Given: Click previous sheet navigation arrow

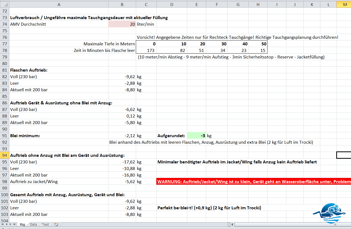Looking at the screenshot, I should coord(7,224).
